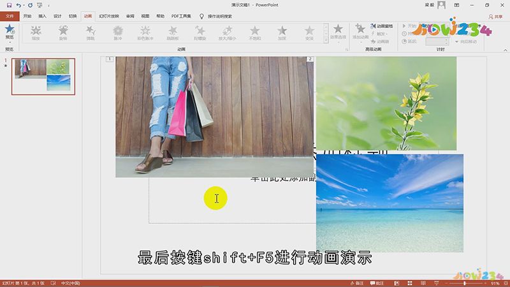Click the 延迟 field spinner arrows
Screen dimensions: 510x287
click(447, 41)
